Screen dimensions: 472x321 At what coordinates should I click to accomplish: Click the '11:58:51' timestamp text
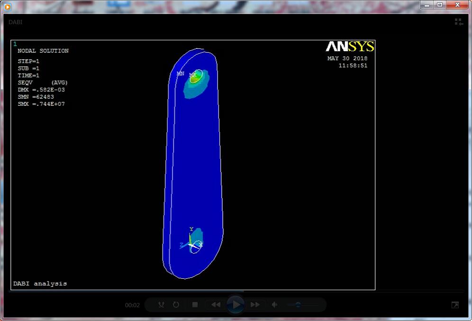point(353,65)
